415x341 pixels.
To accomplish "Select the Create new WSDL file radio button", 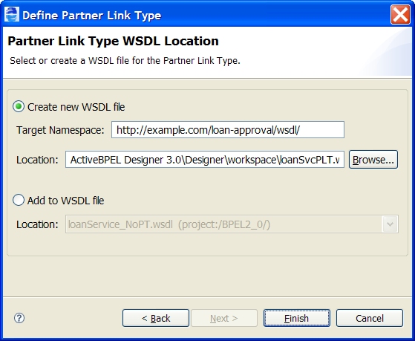I will (19, 106).
